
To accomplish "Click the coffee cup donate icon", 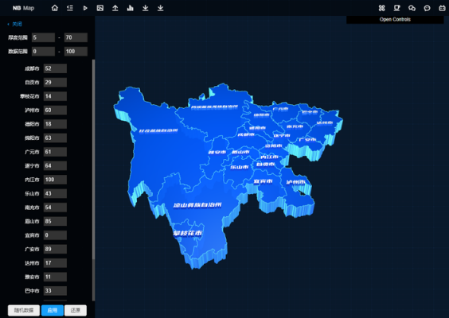I will pos(397,8).
